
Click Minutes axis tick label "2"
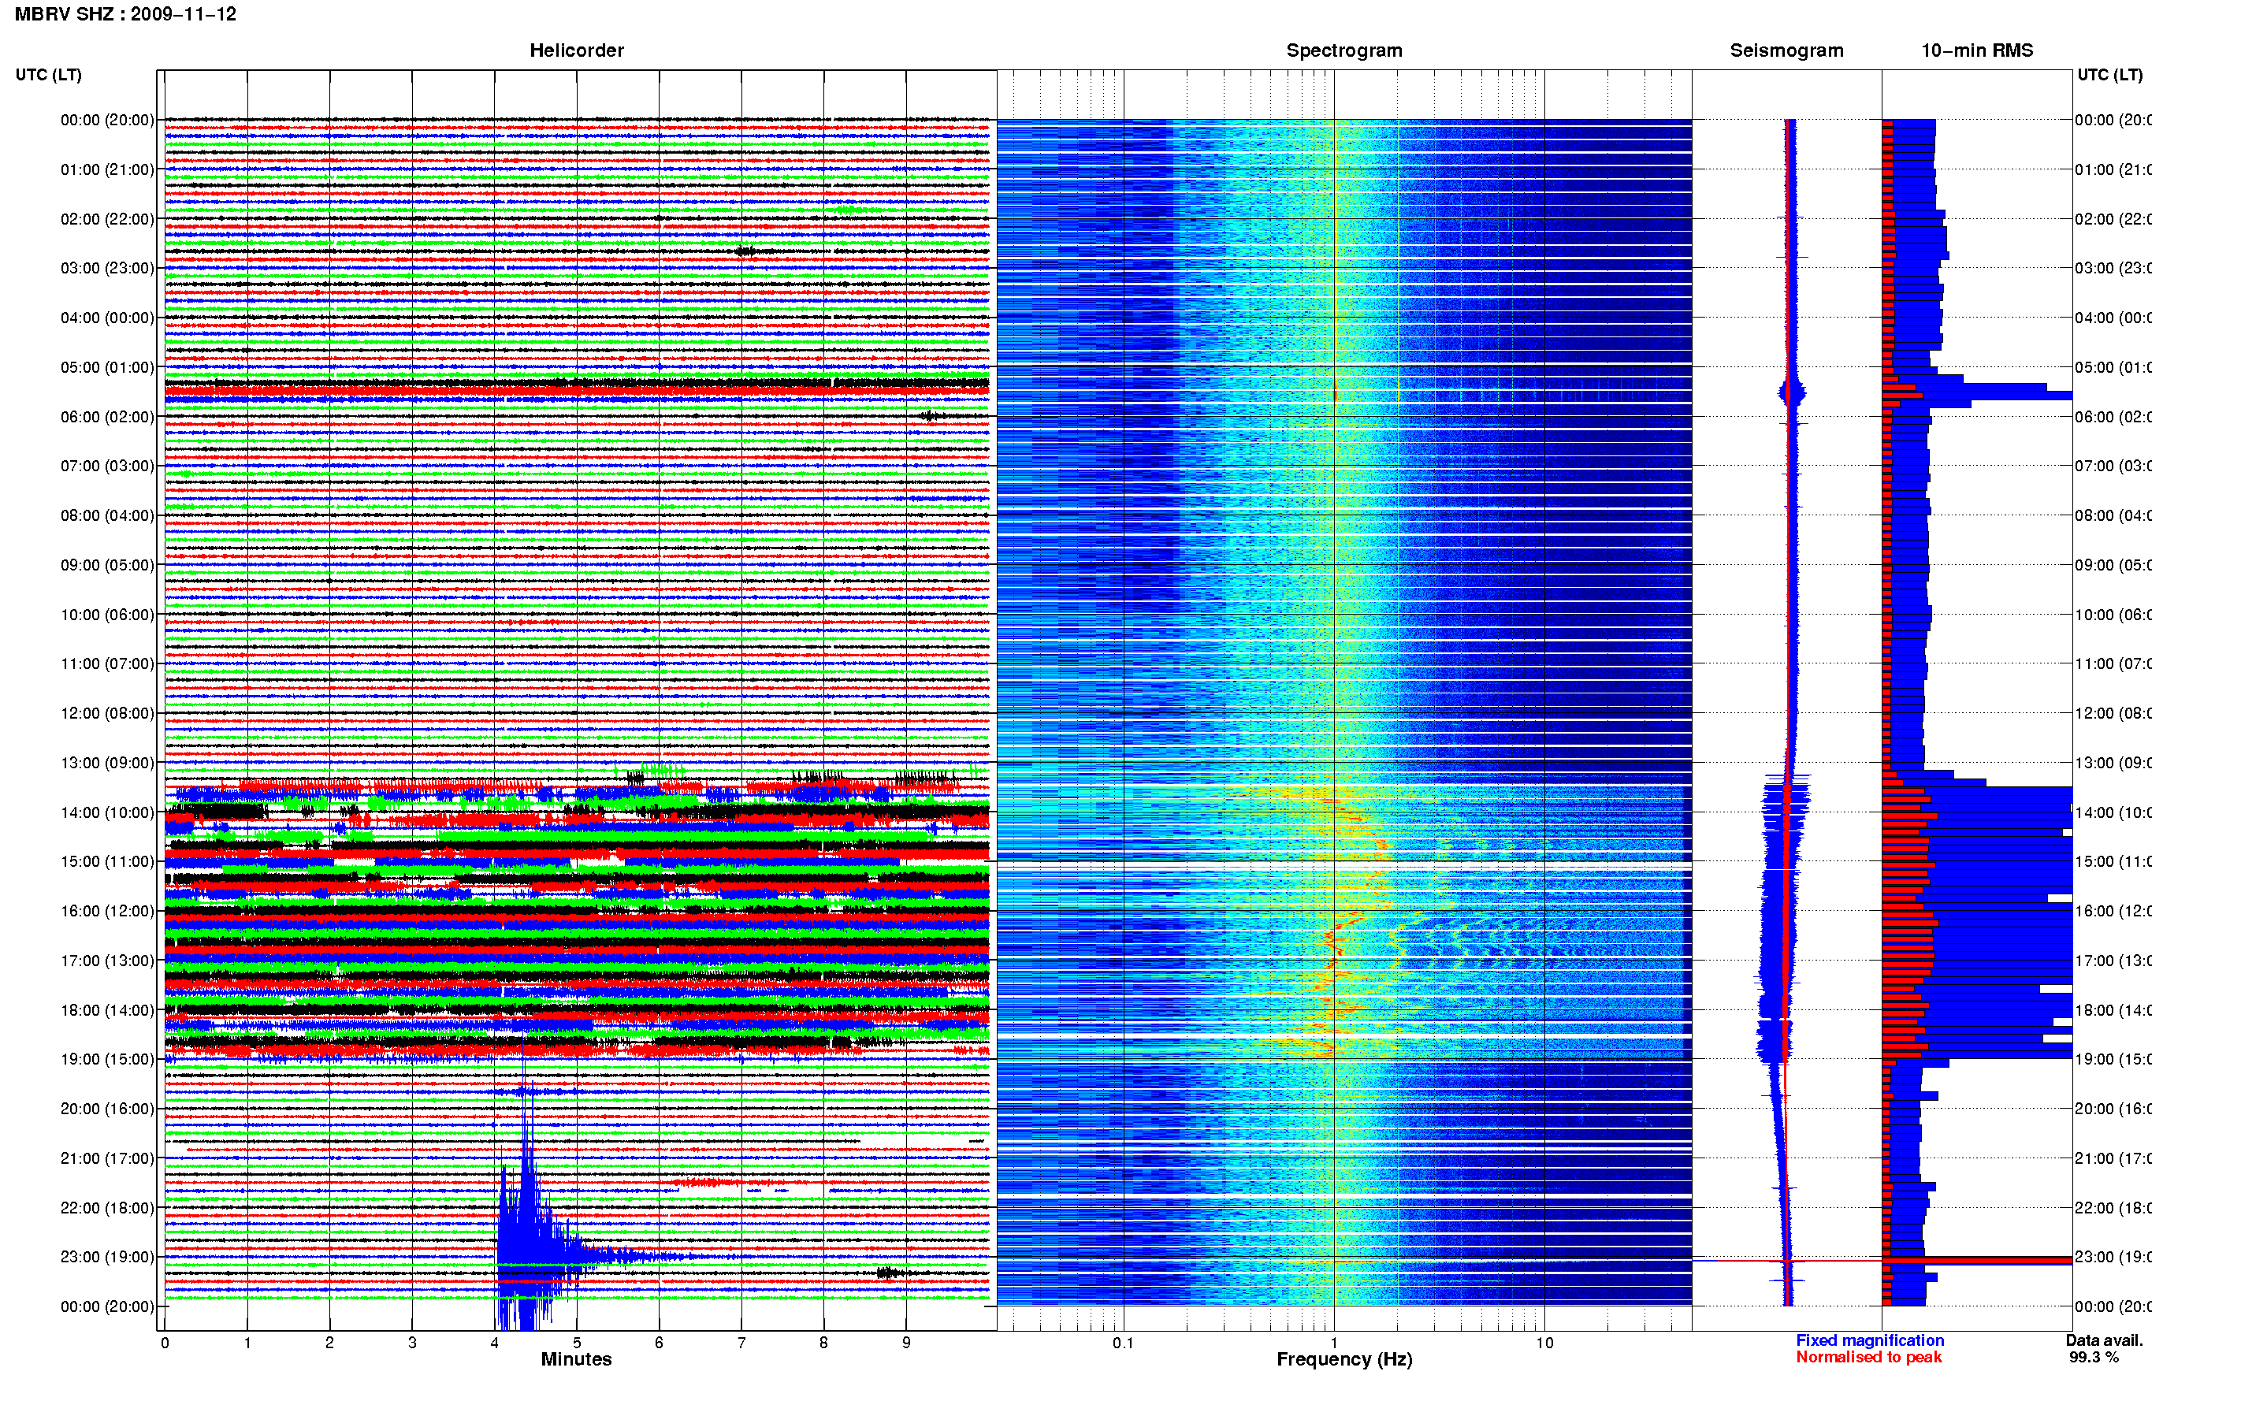click(x=330, y=1343)
